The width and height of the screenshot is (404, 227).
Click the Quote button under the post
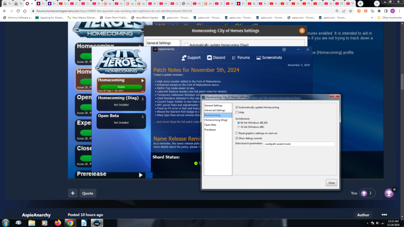pyautogui.click(x=88, y=193)
